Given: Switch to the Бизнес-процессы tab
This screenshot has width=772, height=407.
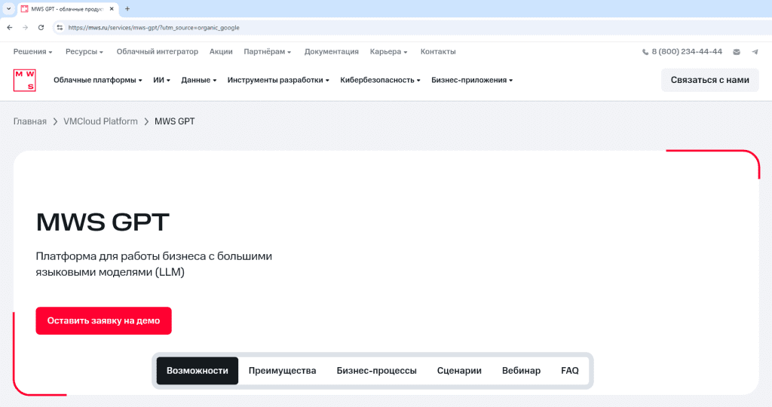Looking at the screenshot, I should (x=377, y=371).
